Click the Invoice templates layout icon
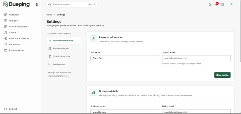The image size is (241, 114). (x=6, y=27)
